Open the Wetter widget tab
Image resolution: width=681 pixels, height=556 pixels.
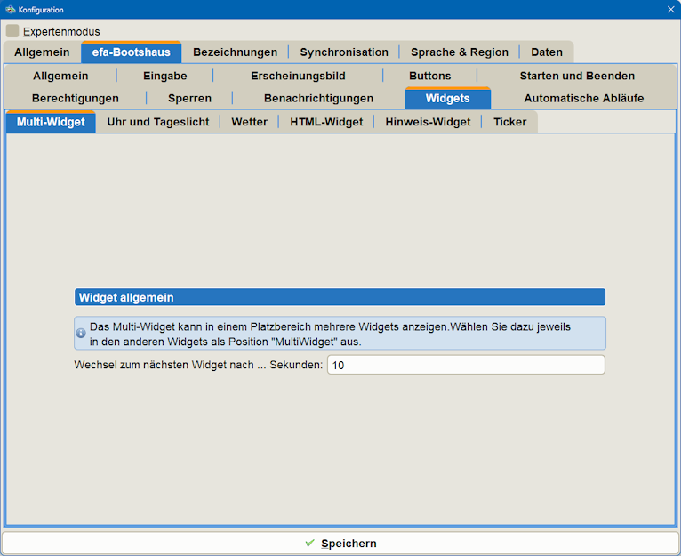pyautogui.click(x=249, y=122)
